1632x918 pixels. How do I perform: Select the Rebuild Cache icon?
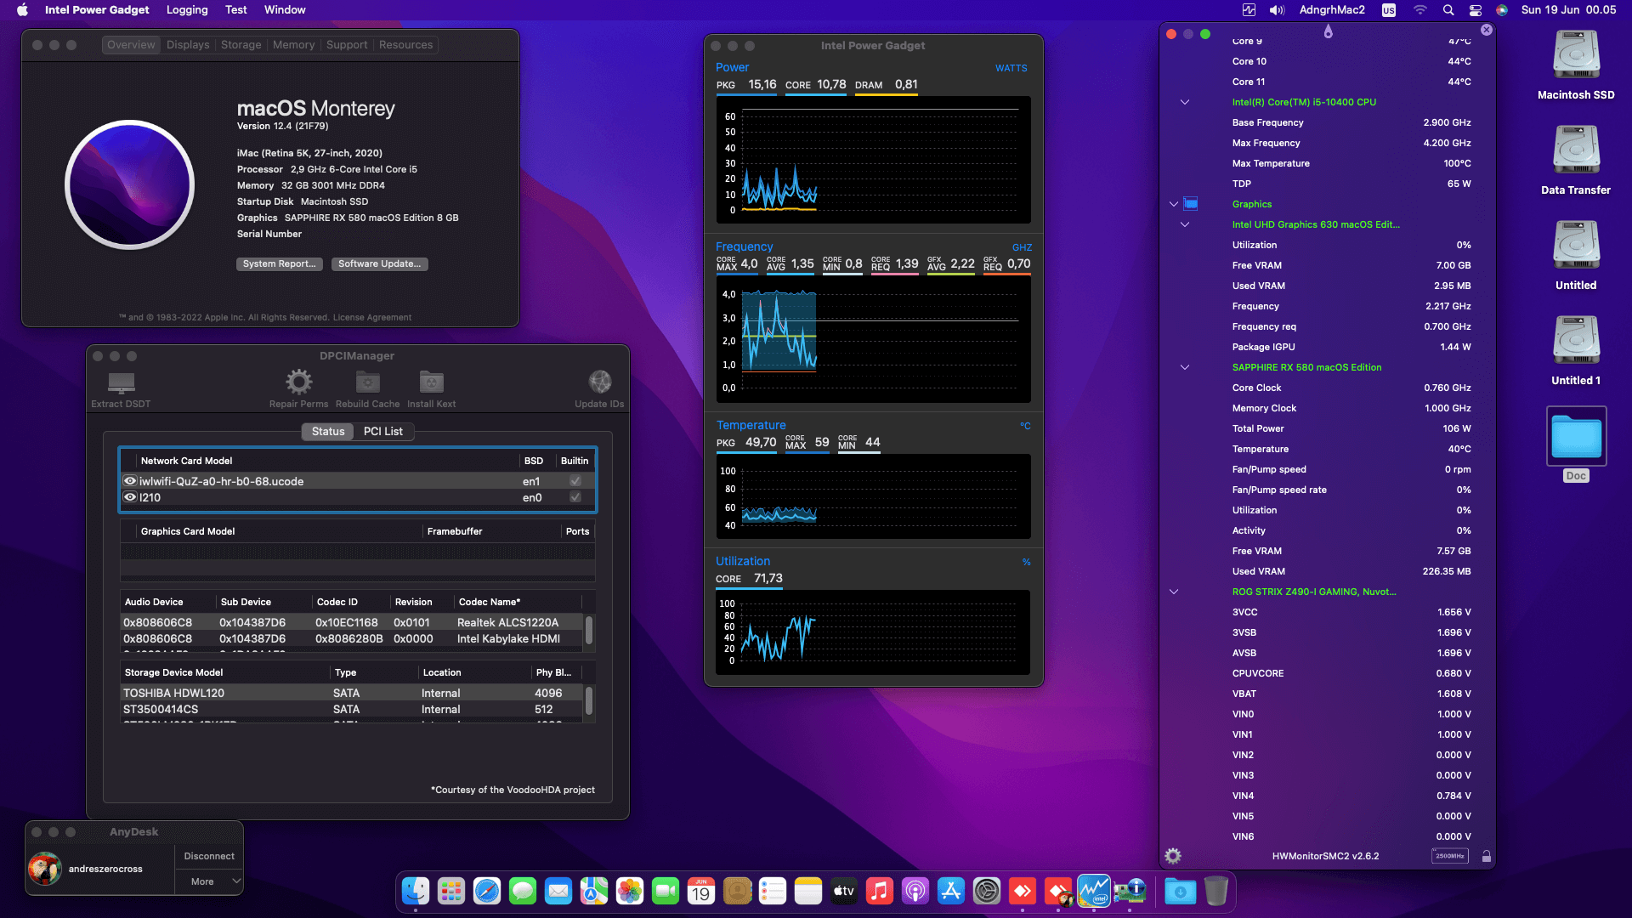(367, 382)
